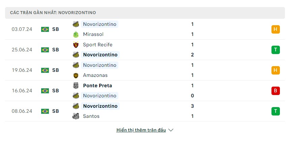289x141 pixels.
Task: Click the red B result badge
Action: pos(276,91)
